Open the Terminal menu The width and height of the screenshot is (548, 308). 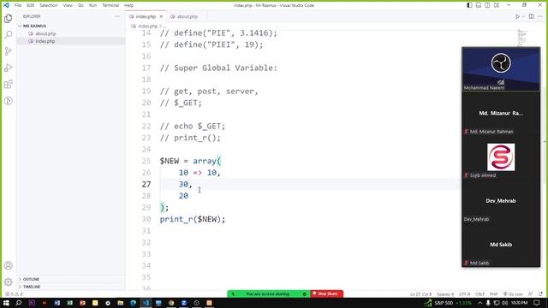pyautogui.click(x=110, y=5)
